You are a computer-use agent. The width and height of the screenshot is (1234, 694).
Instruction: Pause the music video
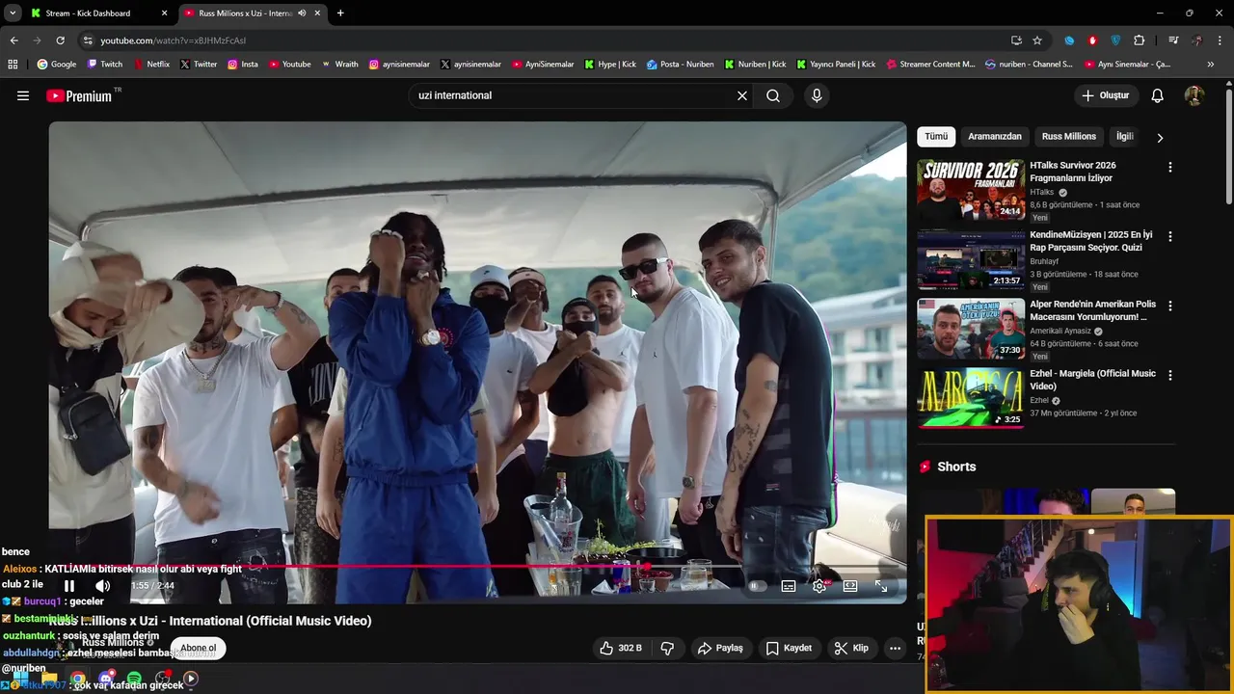tap(69, 586)
